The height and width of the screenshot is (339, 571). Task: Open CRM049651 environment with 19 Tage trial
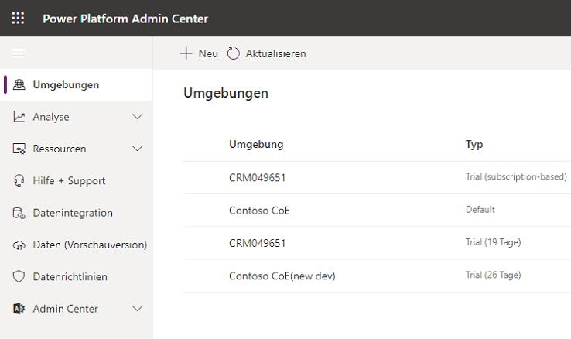257,243
